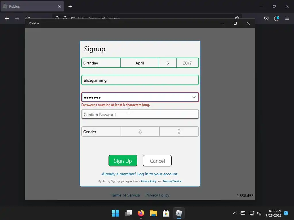Open Task View on the taskbar
This screenshot has width=294, height=220.
click(x=128, y=213)
